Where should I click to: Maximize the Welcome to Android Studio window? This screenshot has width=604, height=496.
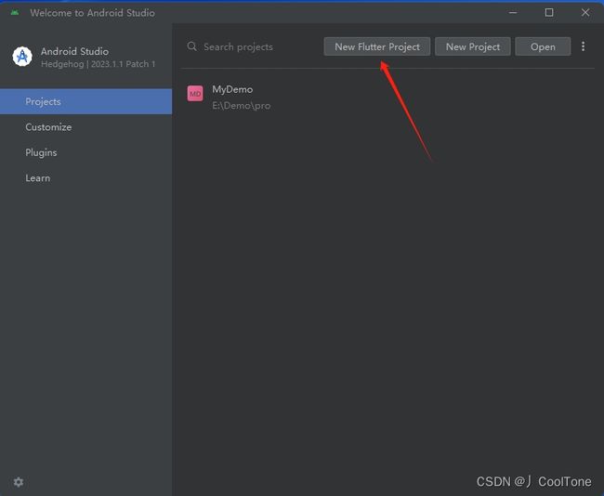549,13
